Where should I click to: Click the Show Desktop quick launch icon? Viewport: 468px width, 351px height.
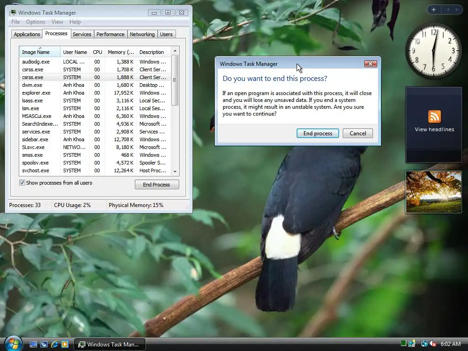tap(33, 344)
